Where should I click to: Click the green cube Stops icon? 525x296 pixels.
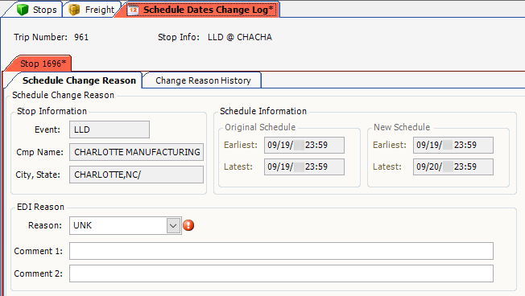click(23, 10)
